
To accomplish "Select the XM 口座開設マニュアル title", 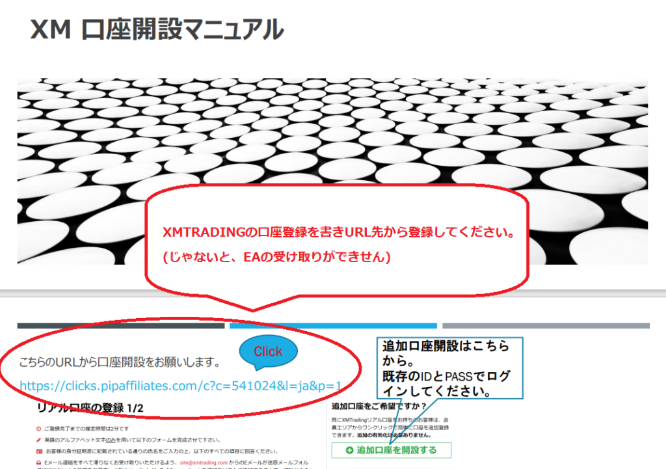I will tap(157, 29).
